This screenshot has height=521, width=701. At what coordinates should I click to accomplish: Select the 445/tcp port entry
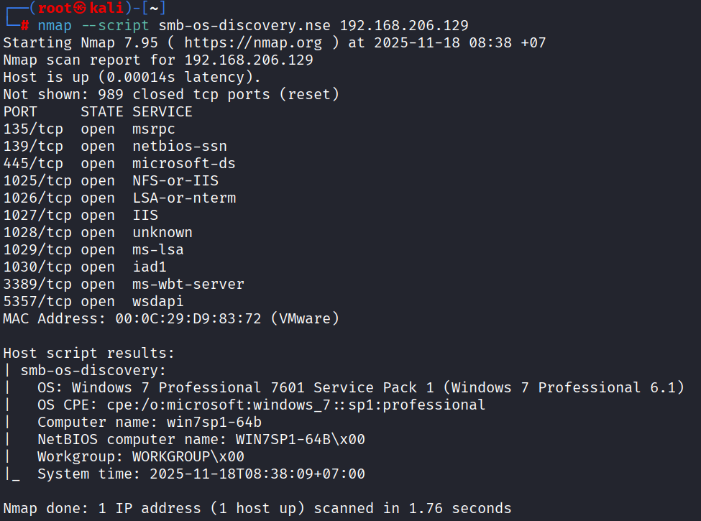click(32, 163)
